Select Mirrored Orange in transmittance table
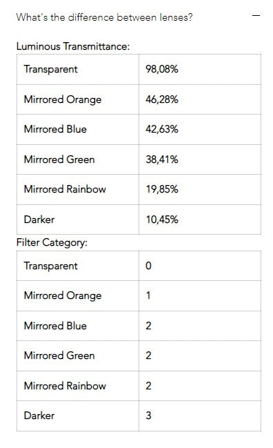This screenshot has width=273, height=448. pyautogui.click(x=63, y=99)
